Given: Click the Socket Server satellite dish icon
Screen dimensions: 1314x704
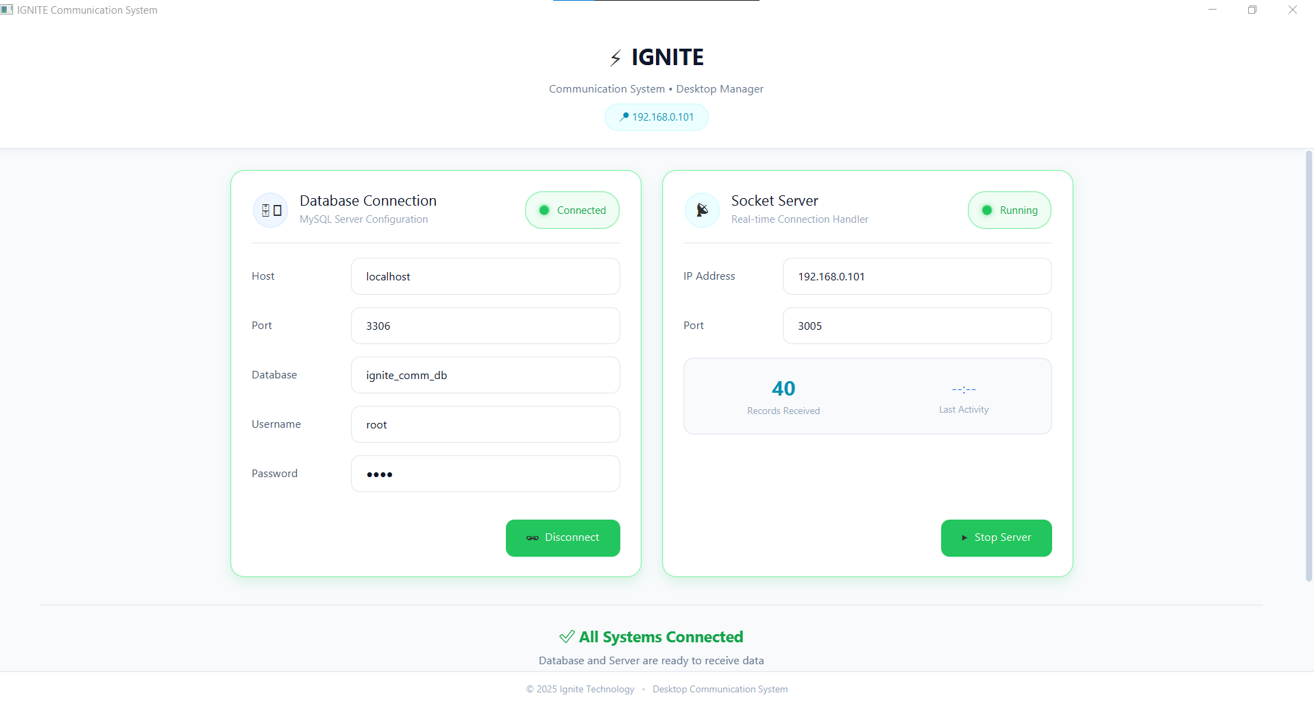Looking at the screenshot, I should click(702, 210).
